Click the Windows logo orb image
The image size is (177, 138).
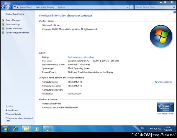pos(161,36)
